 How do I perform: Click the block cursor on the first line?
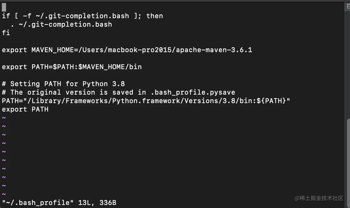(4, 7)
